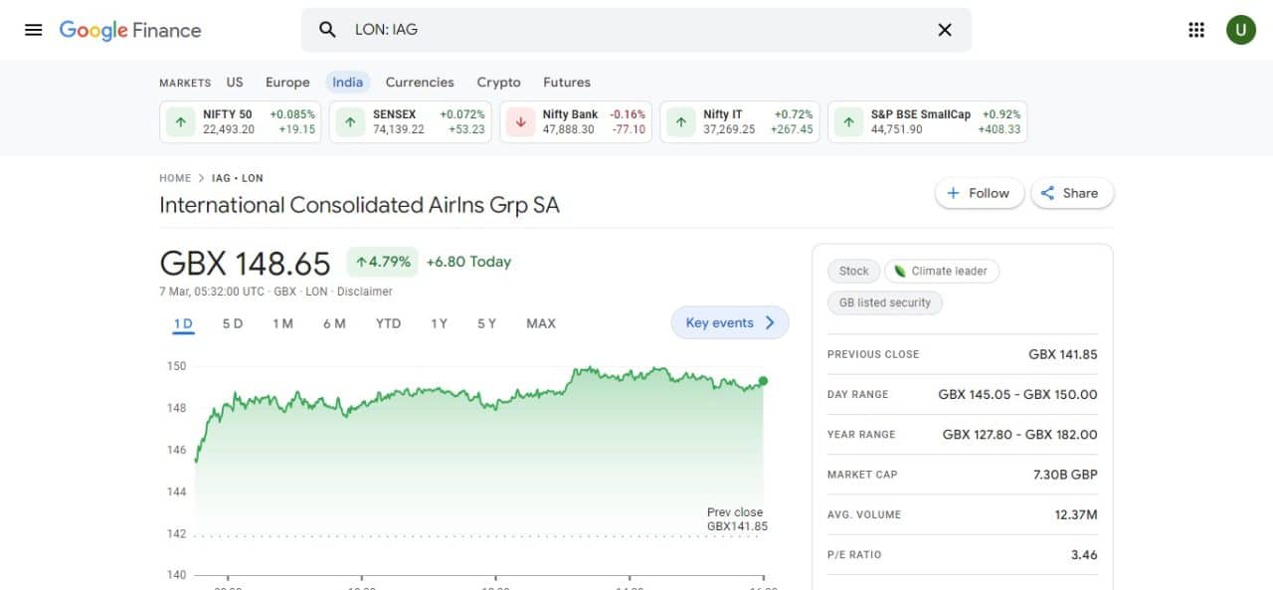Select the Crypto markets tab
Viewport: 1273px width, 590px height.
(x=498, y=83)
